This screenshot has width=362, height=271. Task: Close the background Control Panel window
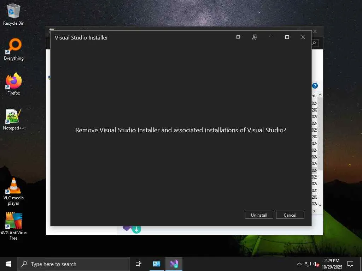coord(315,31)
